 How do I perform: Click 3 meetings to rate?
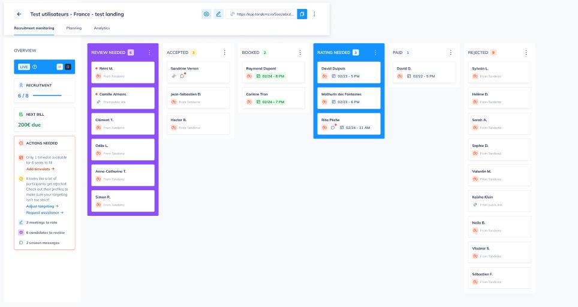(x=41, y=222)
